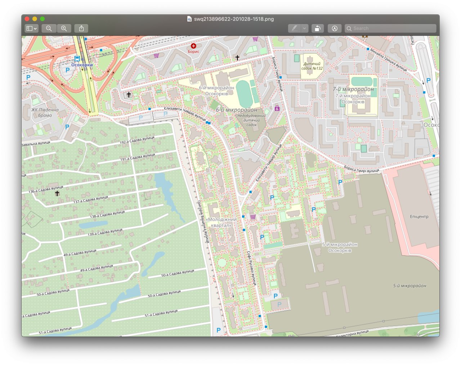Click the Софії Русової вулиця street label
The height and width of the screenshot is (365, 461).
click(251, 268)
